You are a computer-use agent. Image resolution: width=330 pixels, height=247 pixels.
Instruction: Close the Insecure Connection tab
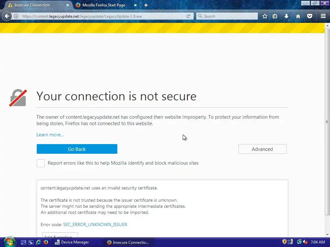68,5
